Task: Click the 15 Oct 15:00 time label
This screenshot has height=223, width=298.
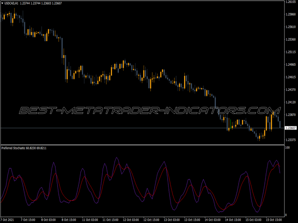Action: tap(274, 220)
